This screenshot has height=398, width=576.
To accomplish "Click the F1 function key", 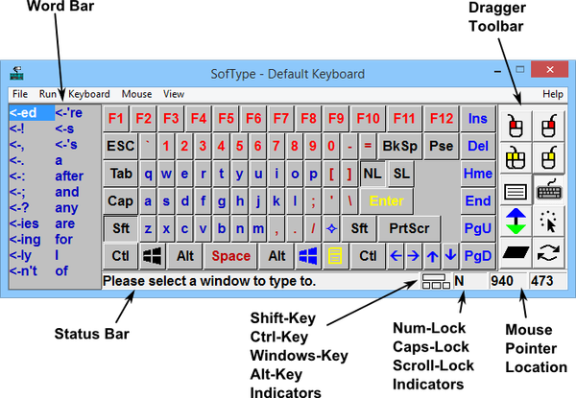I will click(x=116, y=119).
